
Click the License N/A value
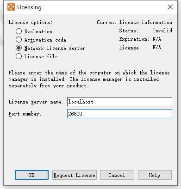pos(157,47)
